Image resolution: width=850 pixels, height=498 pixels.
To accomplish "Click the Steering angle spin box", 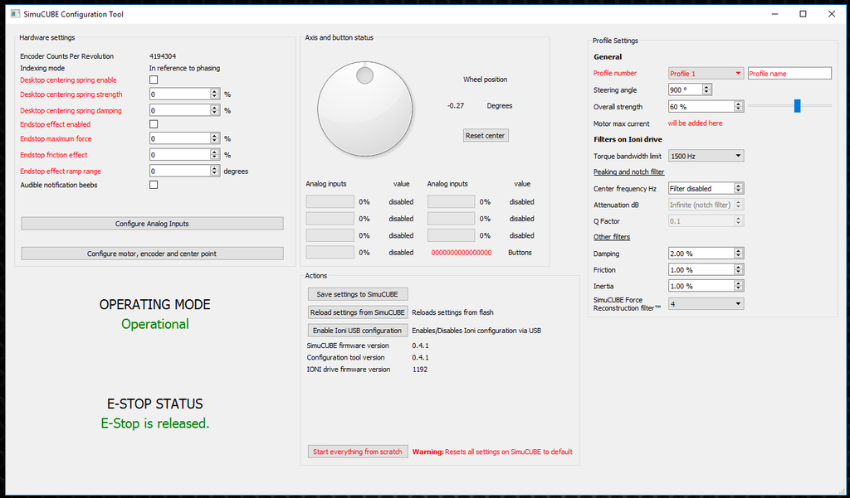I will coord(690,89).
